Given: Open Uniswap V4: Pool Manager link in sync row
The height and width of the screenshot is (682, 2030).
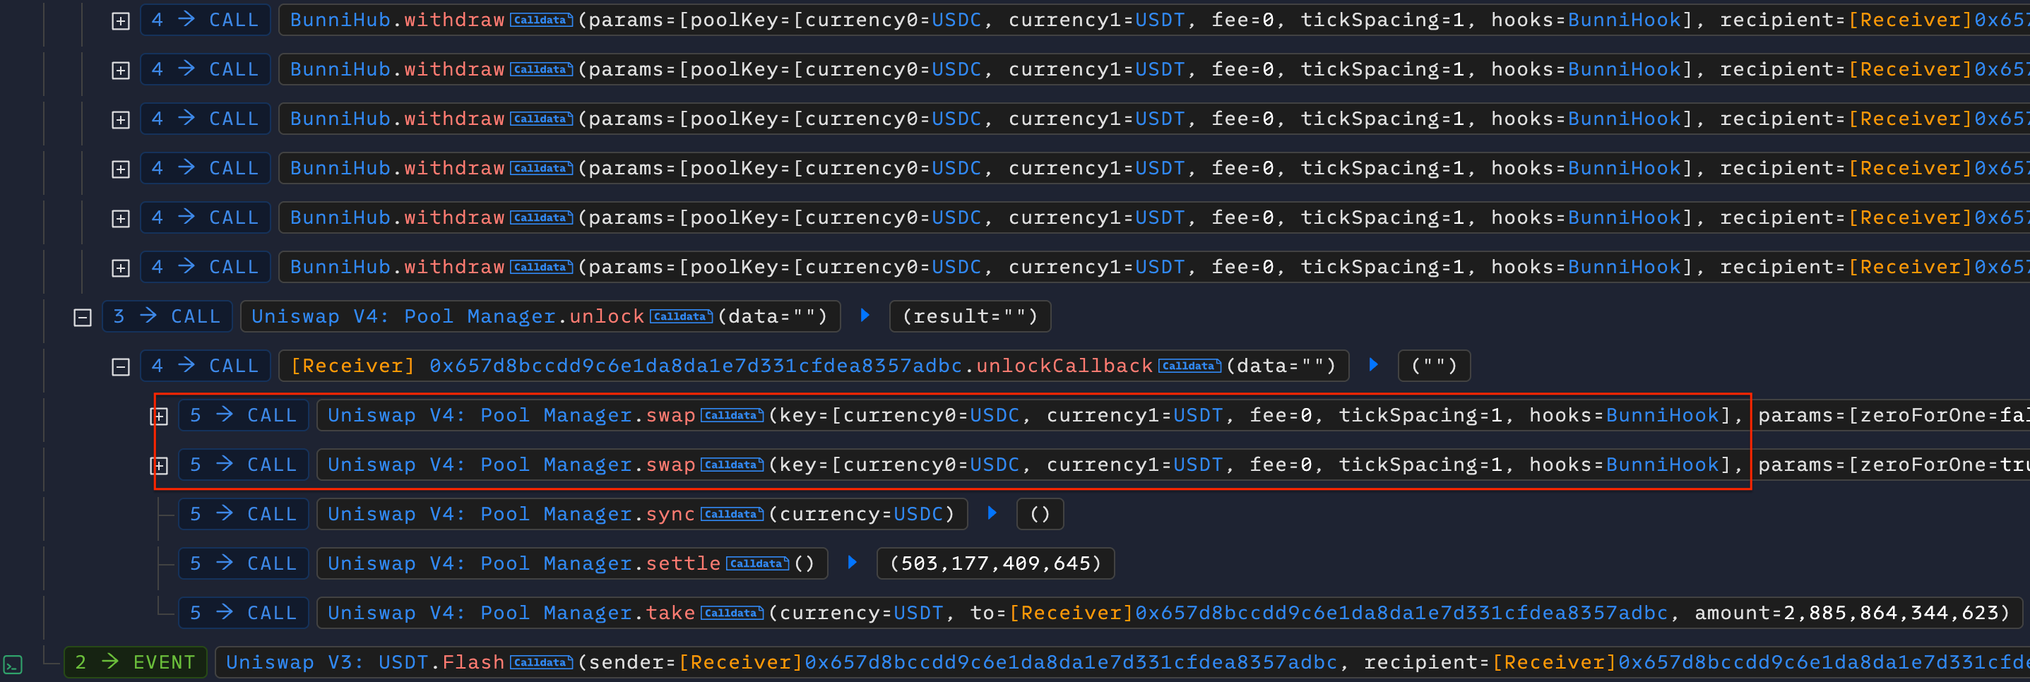Looking at the screenshot, I should (480, 514).
